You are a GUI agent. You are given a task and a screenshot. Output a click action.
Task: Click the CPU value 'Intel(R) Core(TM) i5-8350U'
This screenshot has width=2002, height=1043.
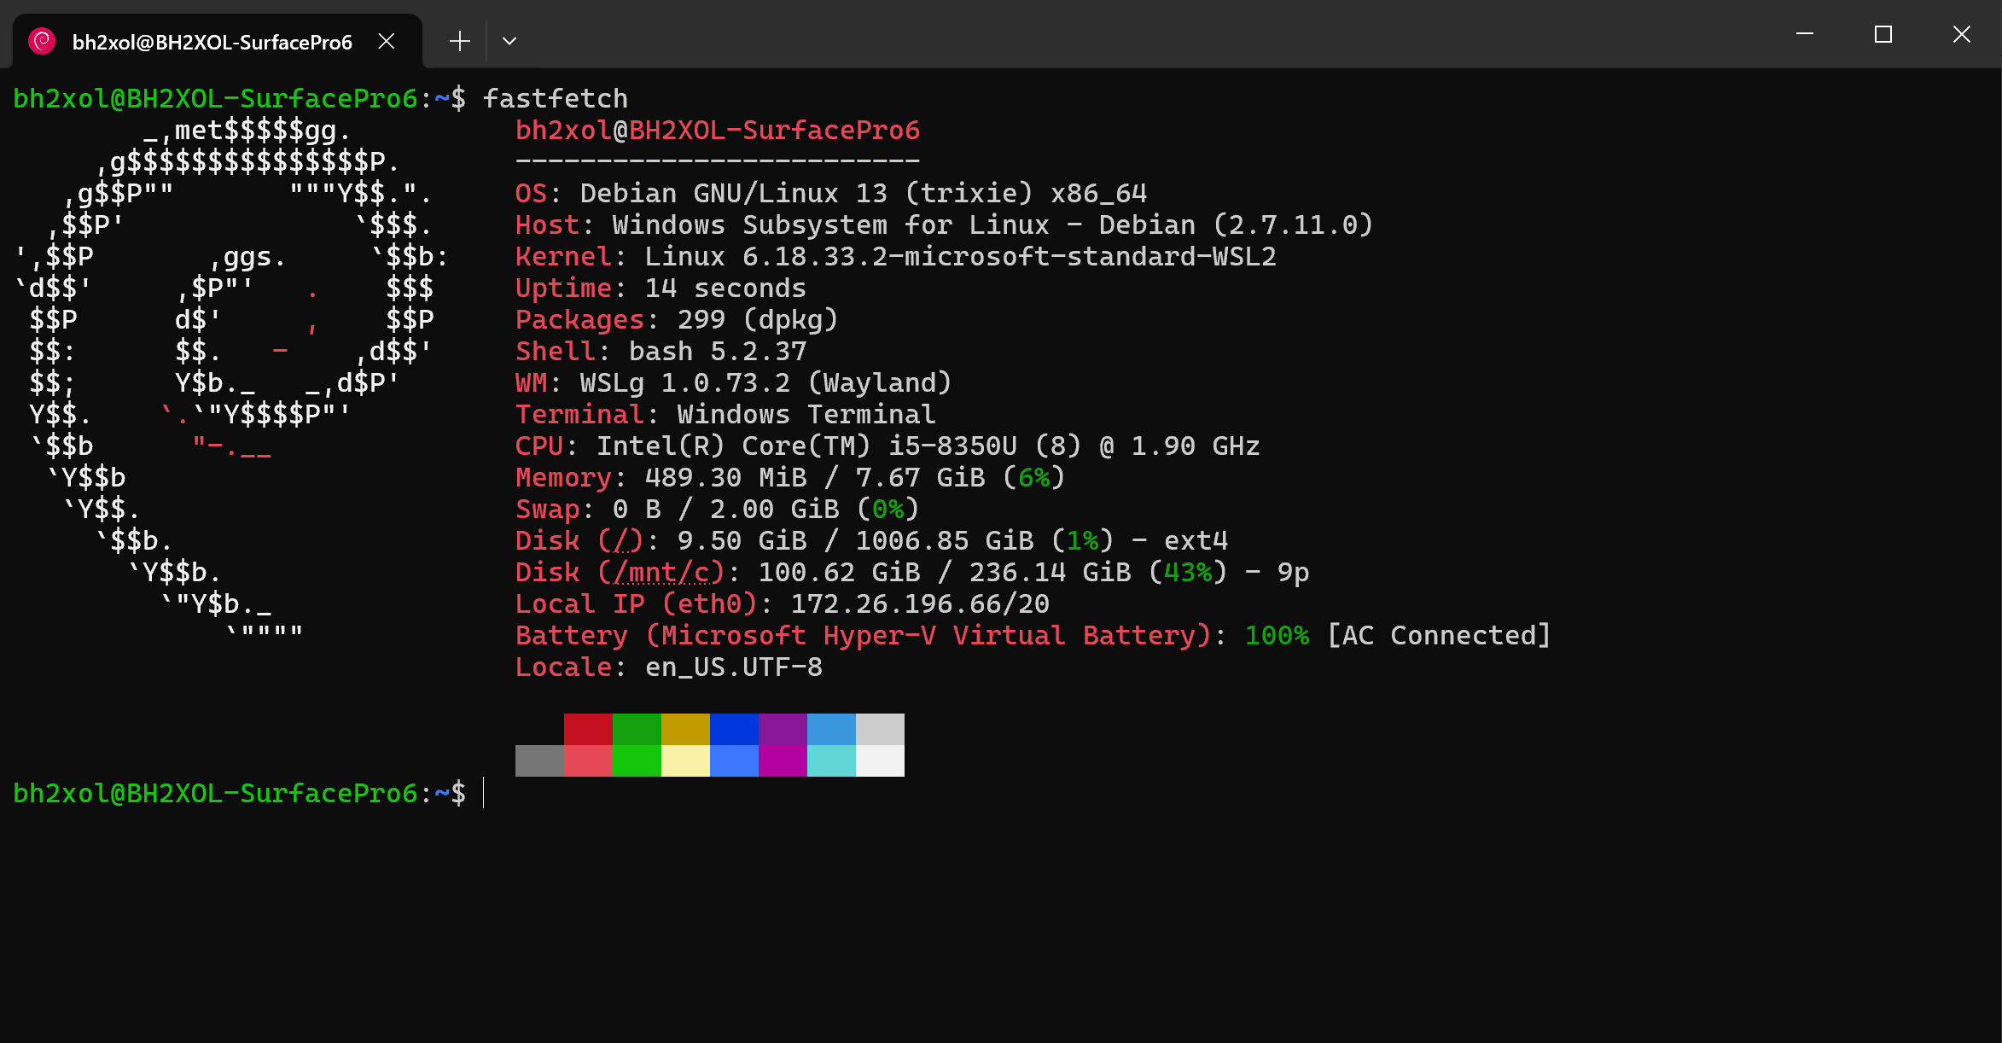pos(806,446)
